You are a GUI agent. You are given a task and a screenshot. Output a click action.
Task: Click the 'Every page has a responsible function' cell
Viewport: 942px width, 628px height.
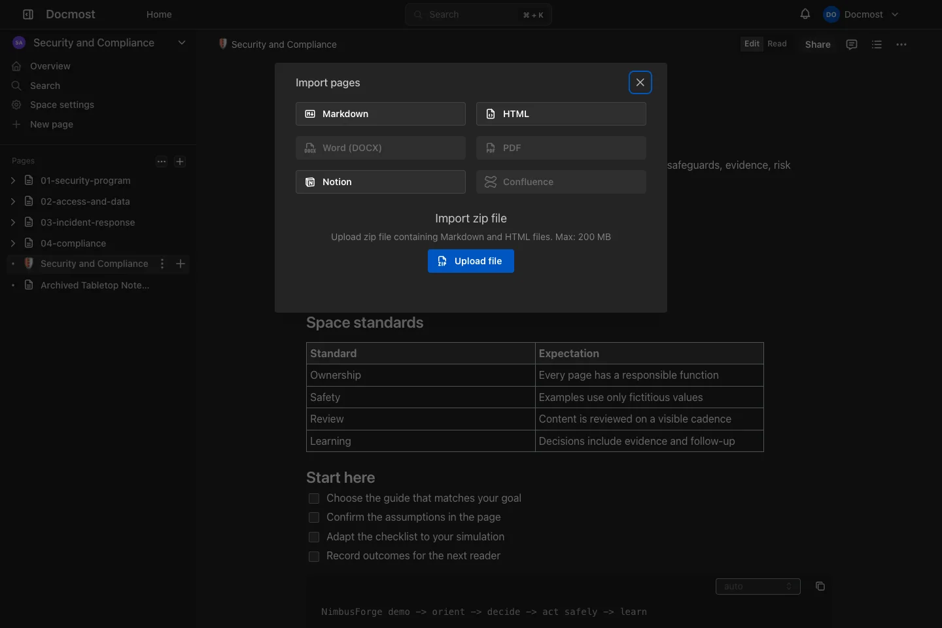(649, 375)
